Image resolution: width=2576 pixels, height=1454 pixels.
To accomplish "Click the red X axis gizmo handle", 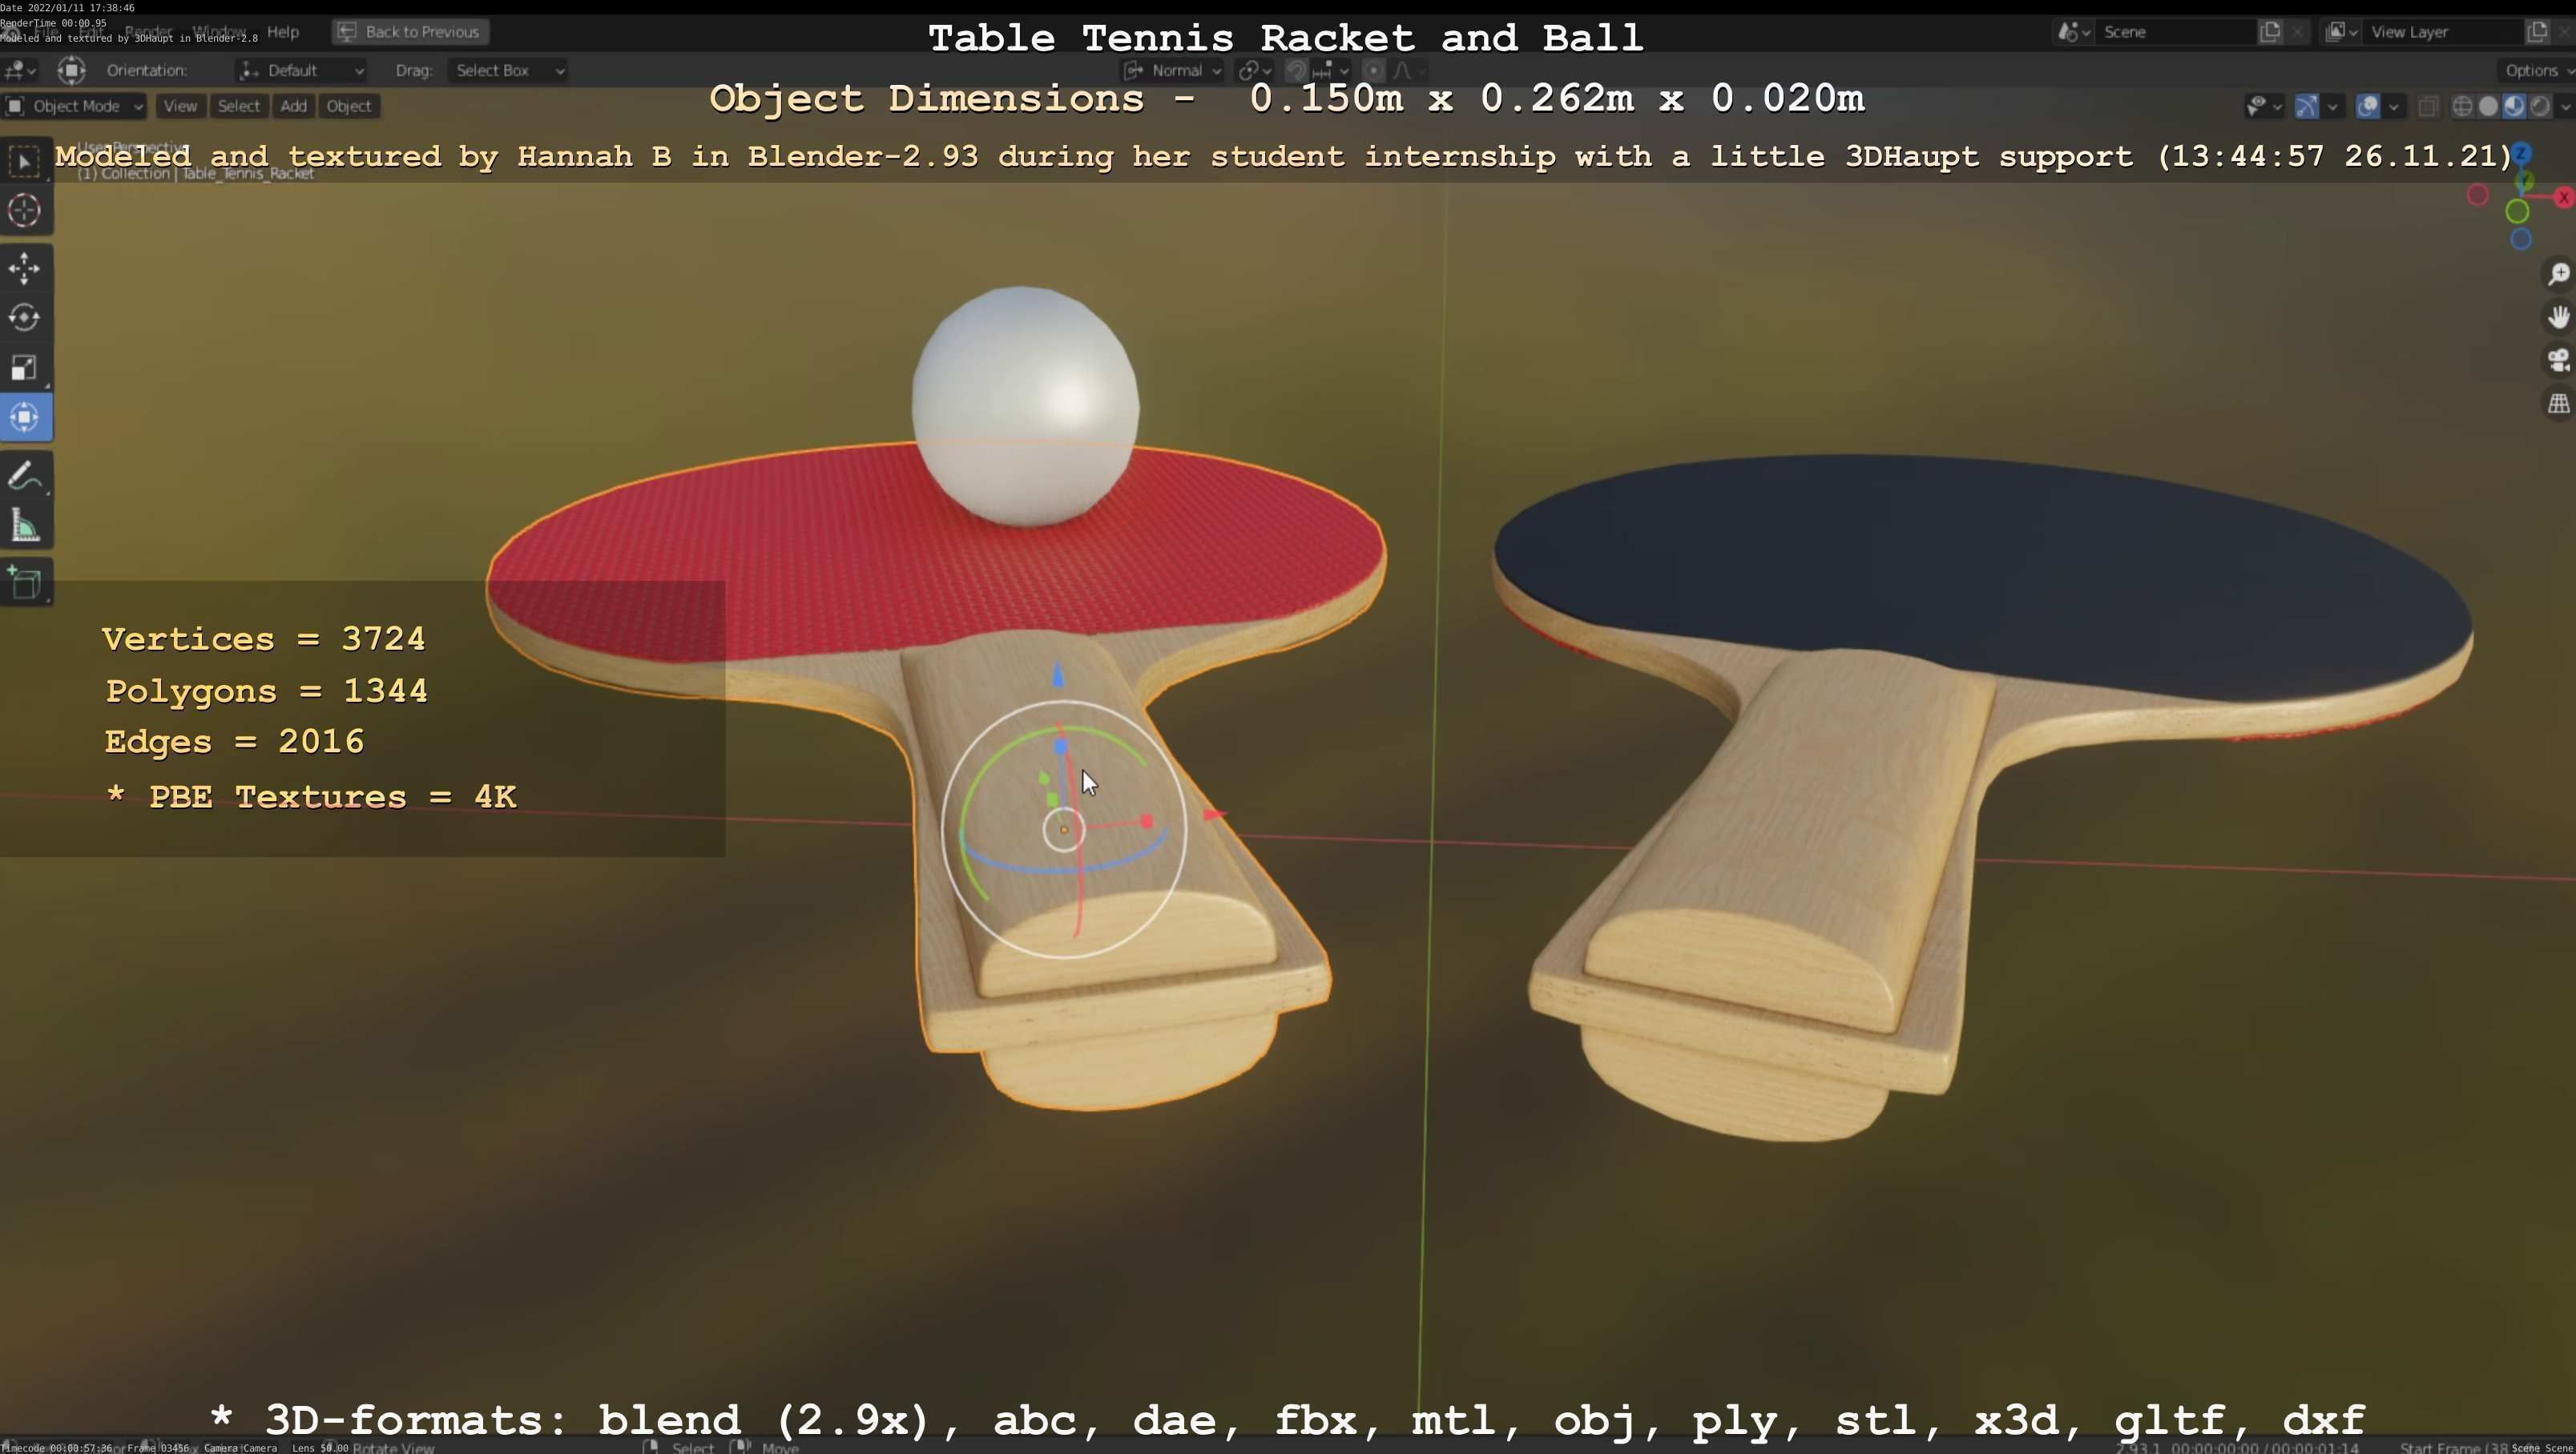I will pos(2564,198).
